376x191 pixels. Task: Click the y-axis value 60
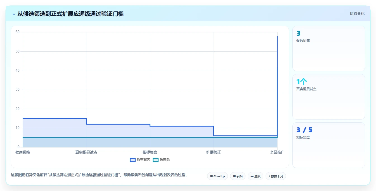[x=18, y=32]
